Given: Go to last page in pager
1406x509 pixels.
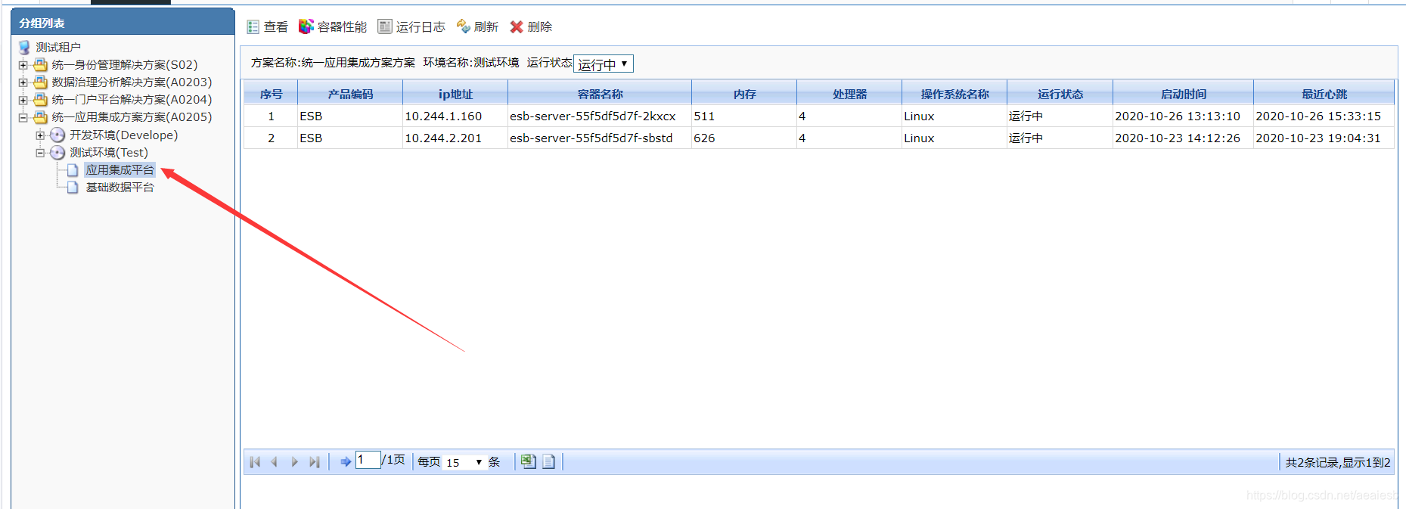Looking at the screenshot, I should 315,461.
